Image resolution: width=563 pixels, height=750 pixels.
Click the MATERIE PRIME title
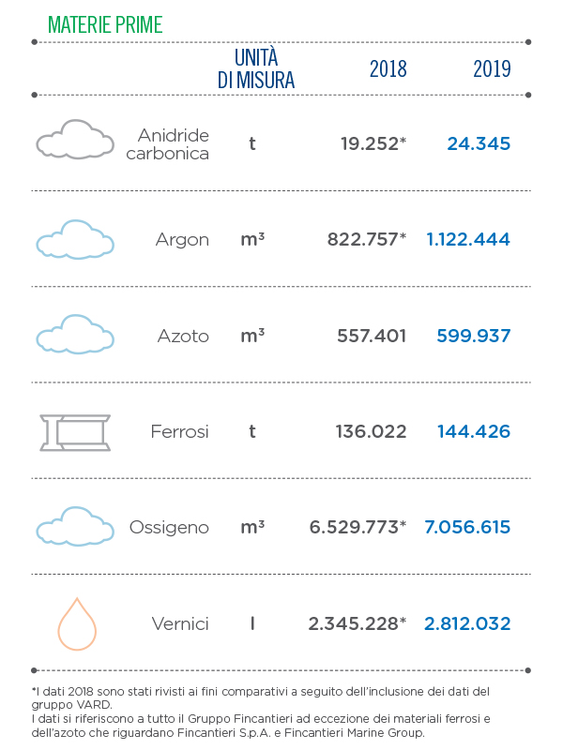pyautogui.click(x=105, y=24)
